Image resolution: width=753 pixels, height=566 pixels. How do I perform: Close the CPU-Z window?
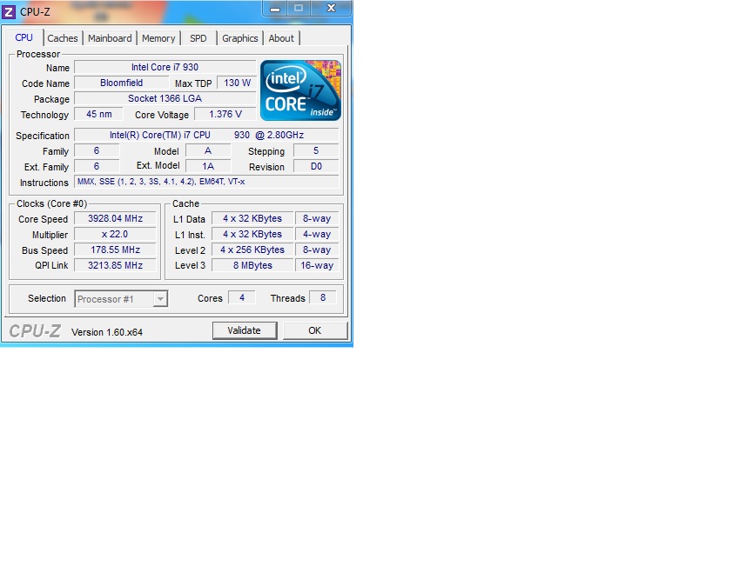(331, 8)
